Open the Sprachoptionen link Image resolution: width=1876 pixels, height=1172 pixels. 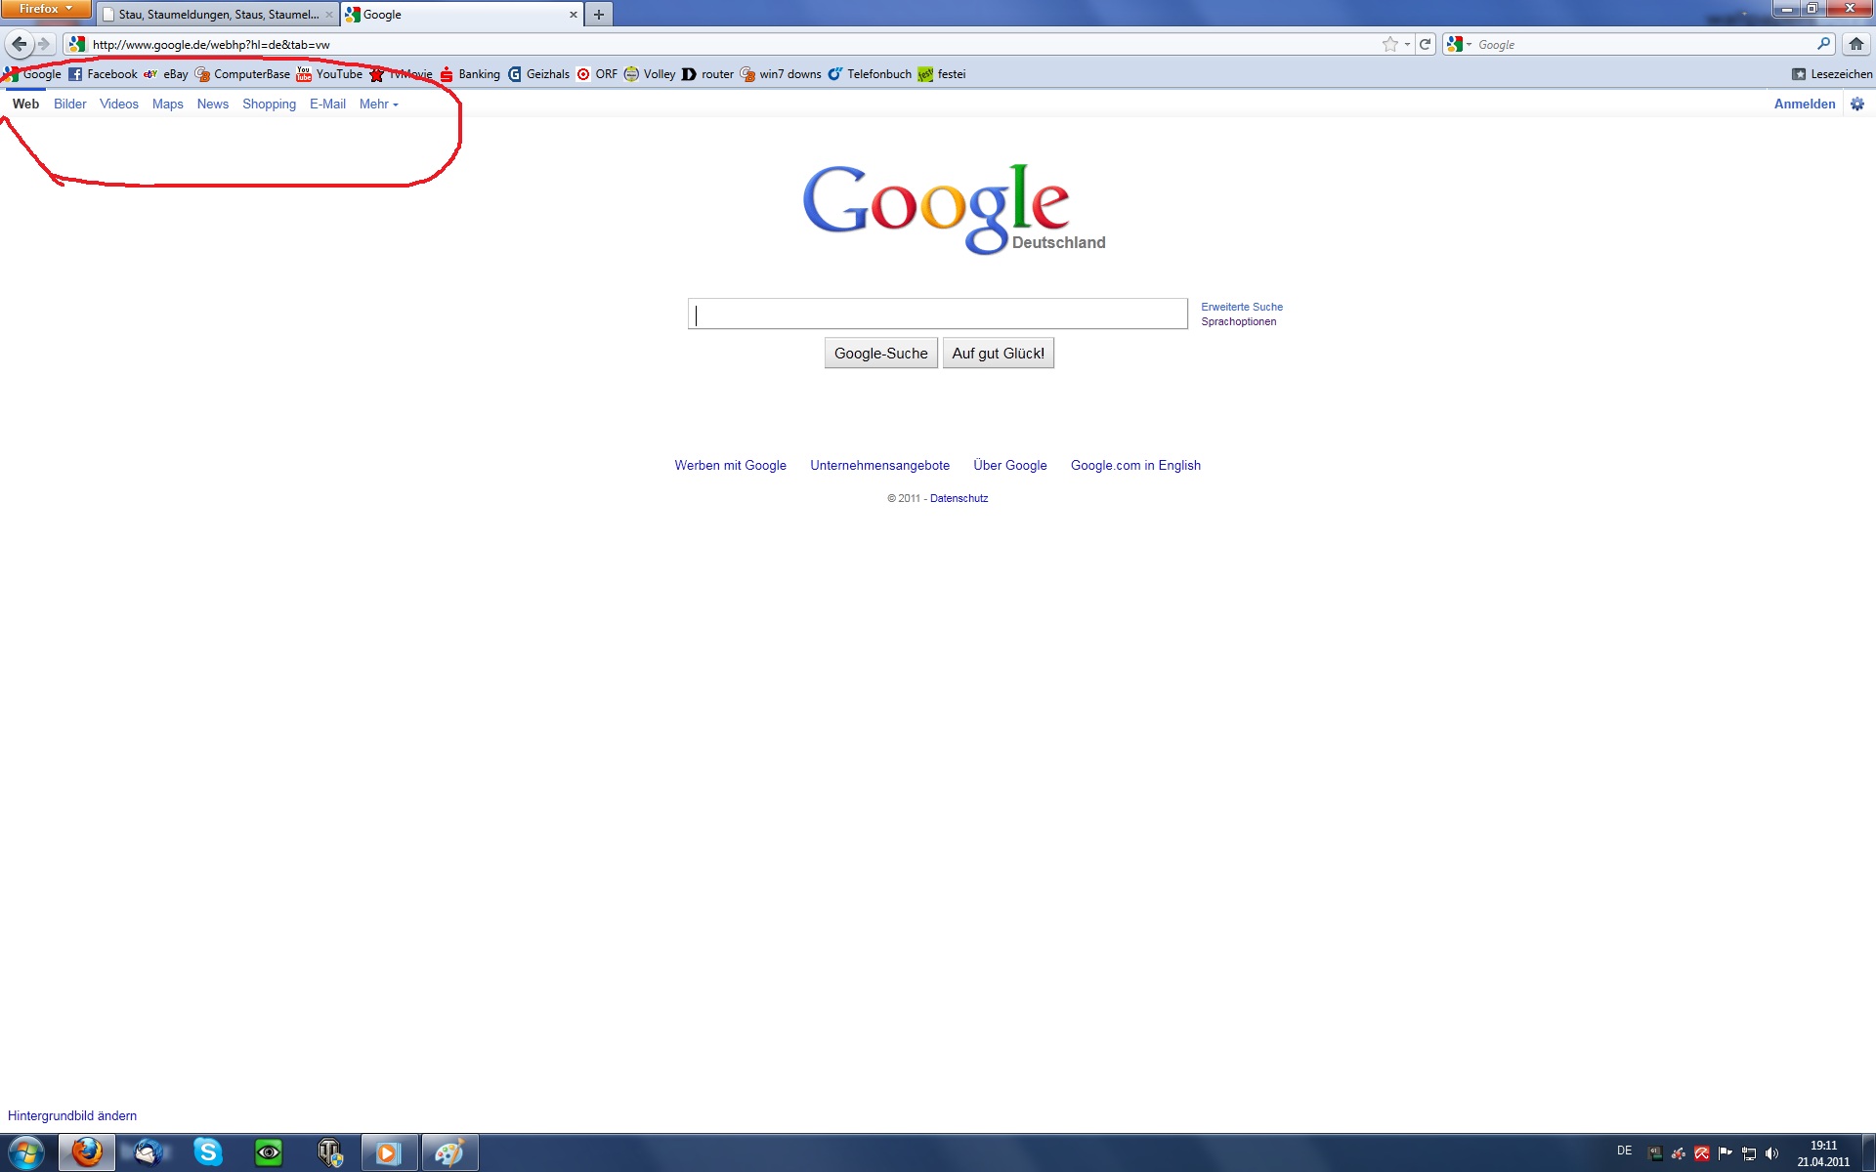(1239, 321)
